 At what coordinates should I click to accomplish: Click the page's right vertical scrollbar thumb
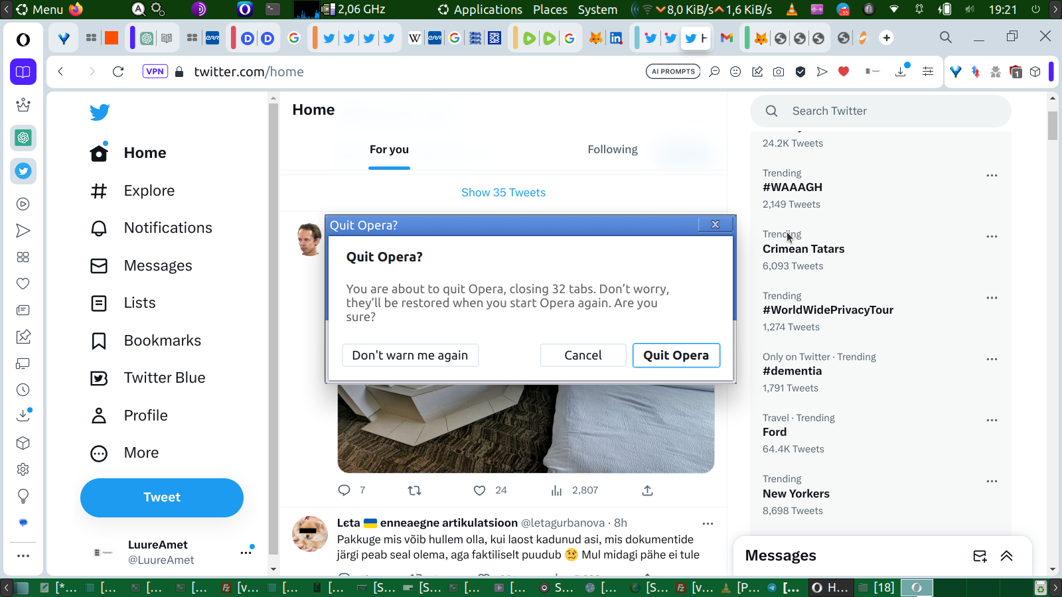pyautogui.click(x=1053, y=125)
